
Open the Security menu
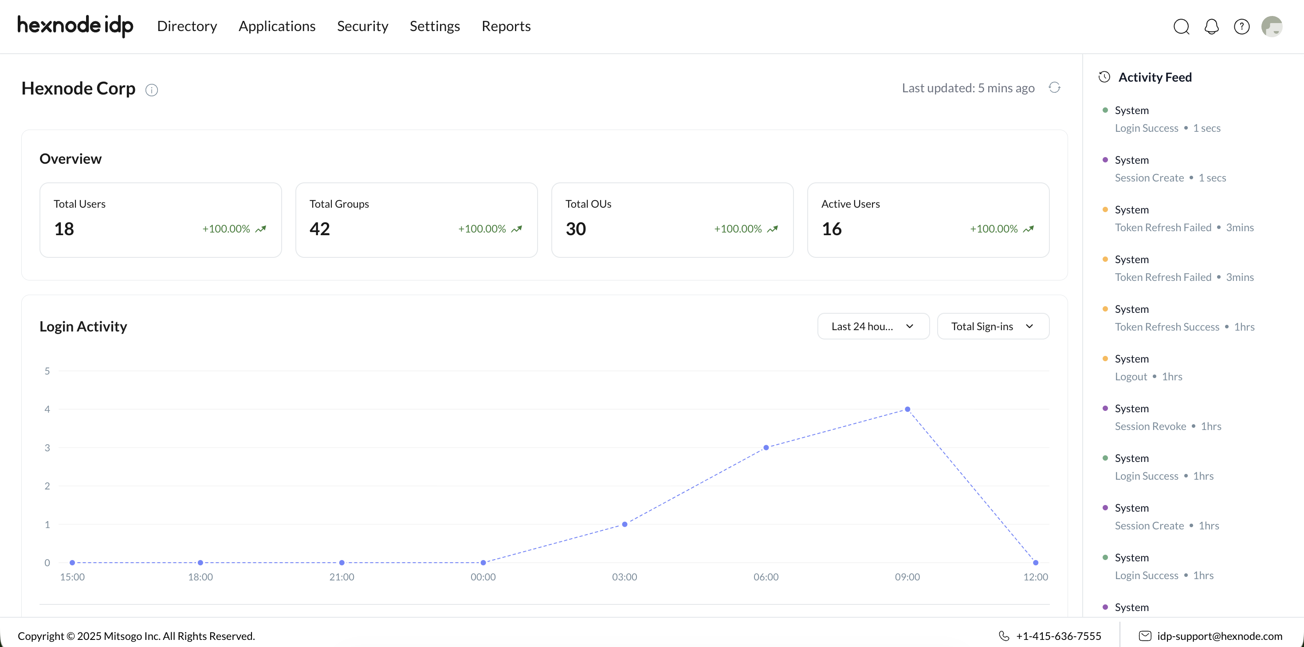(x=362, y=26)
